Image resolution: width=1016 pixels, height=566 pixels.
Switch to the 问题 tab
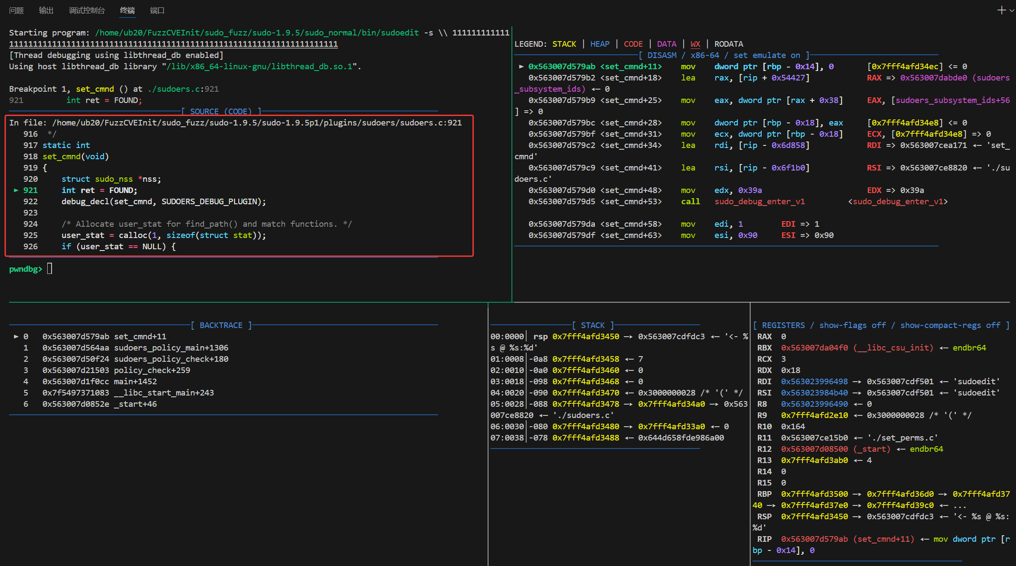[x=16, y=10]
